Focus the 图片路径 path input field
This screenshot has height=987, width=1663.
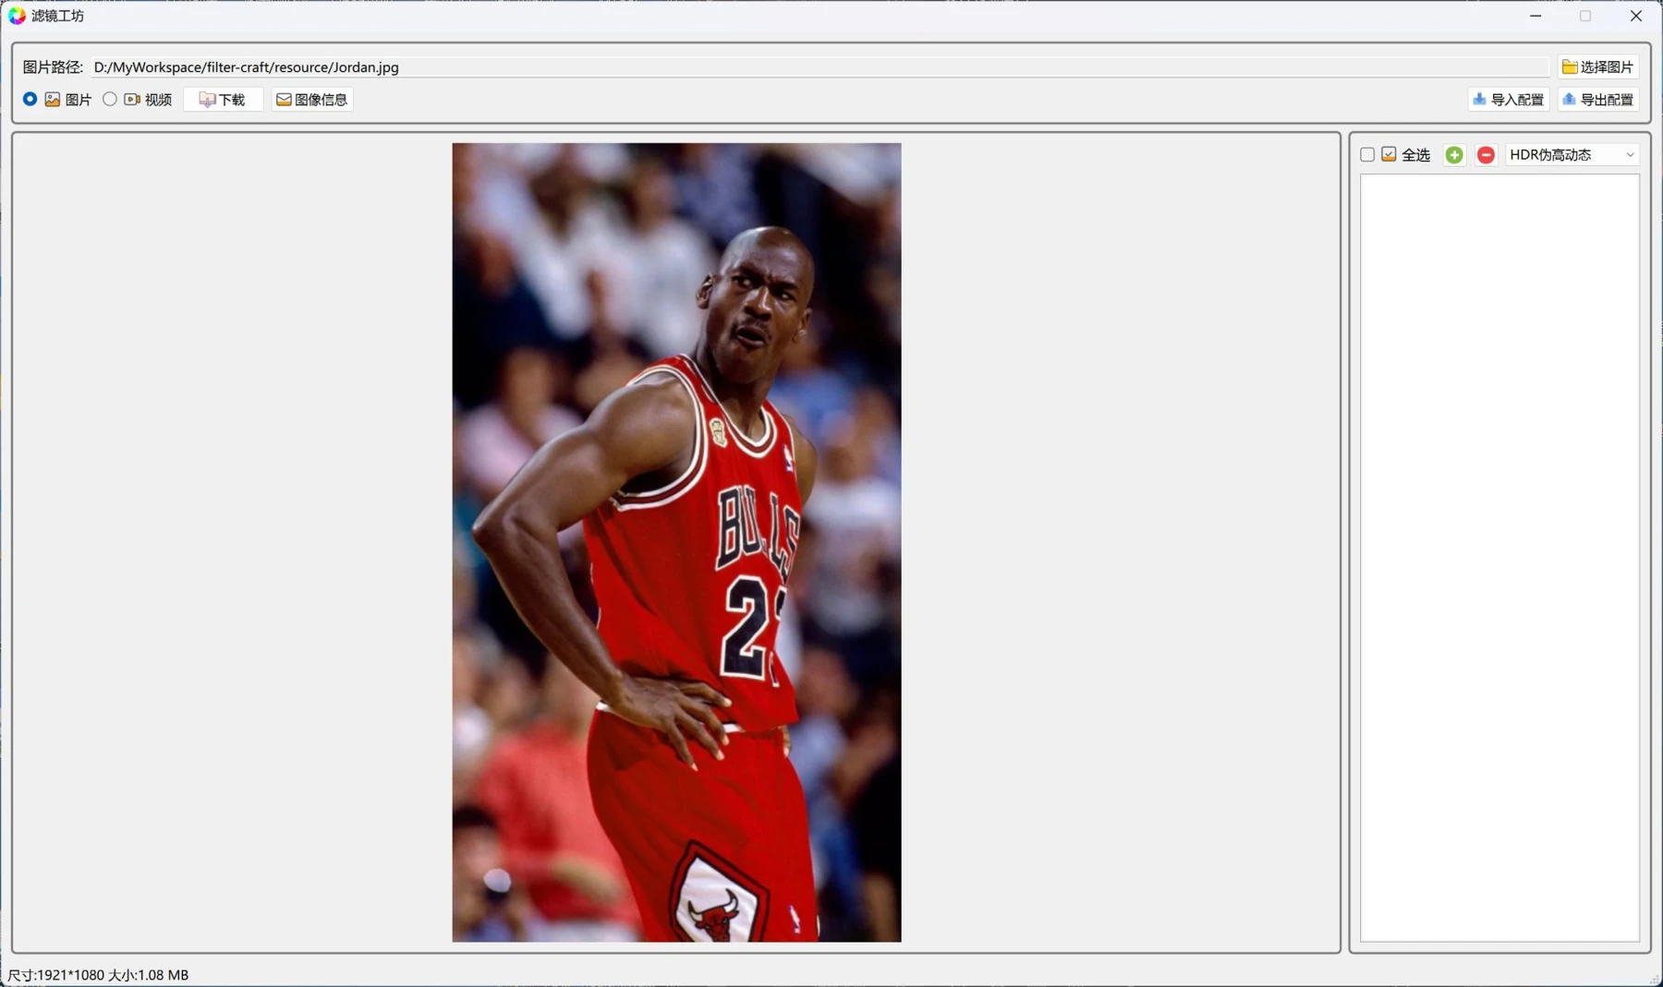[x=819, y=67]
